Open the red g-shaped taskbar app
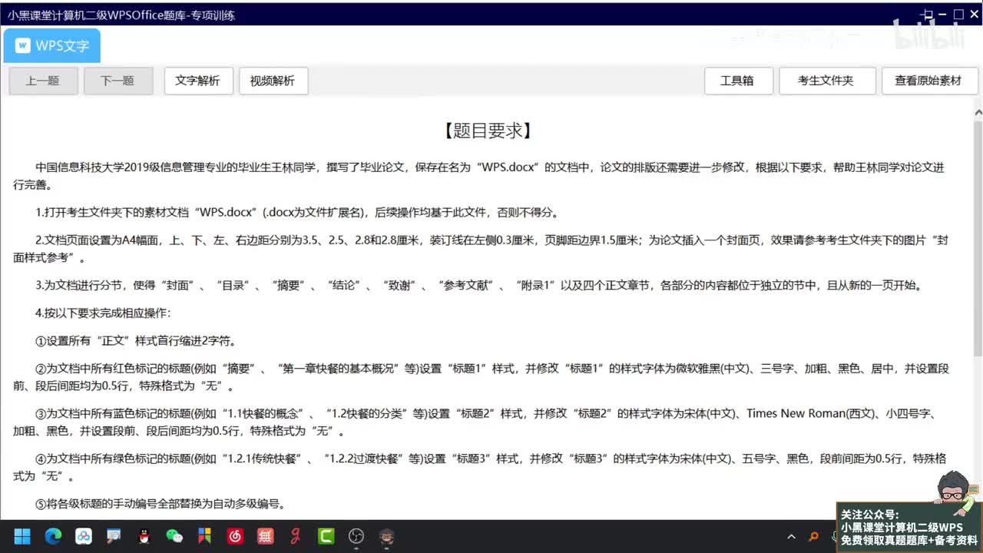This screenshot has height=553, width=983. (295, 536)
